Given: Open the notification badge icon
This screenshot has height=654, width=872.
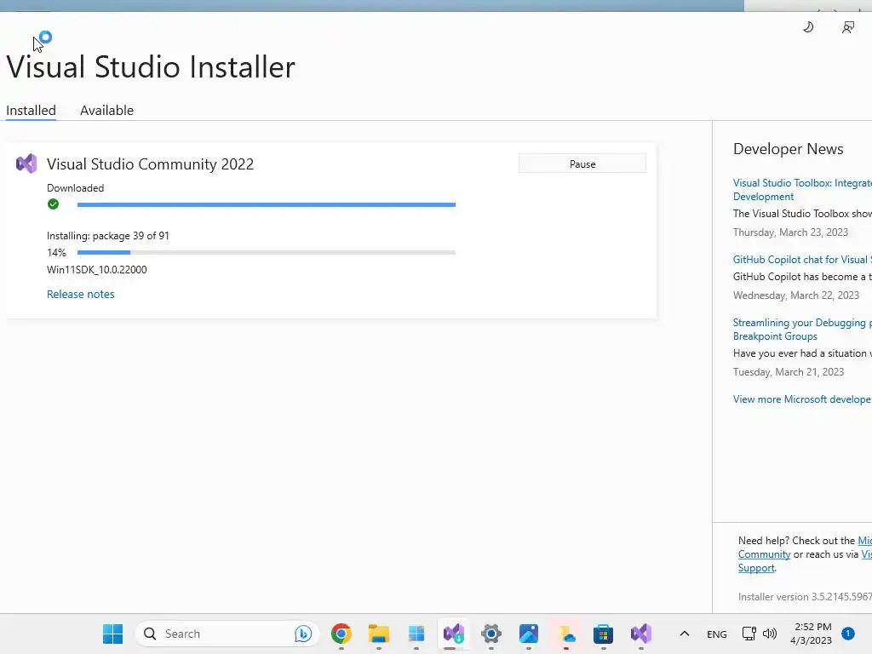Looking at the screenshot, I should tap(848, 634).
